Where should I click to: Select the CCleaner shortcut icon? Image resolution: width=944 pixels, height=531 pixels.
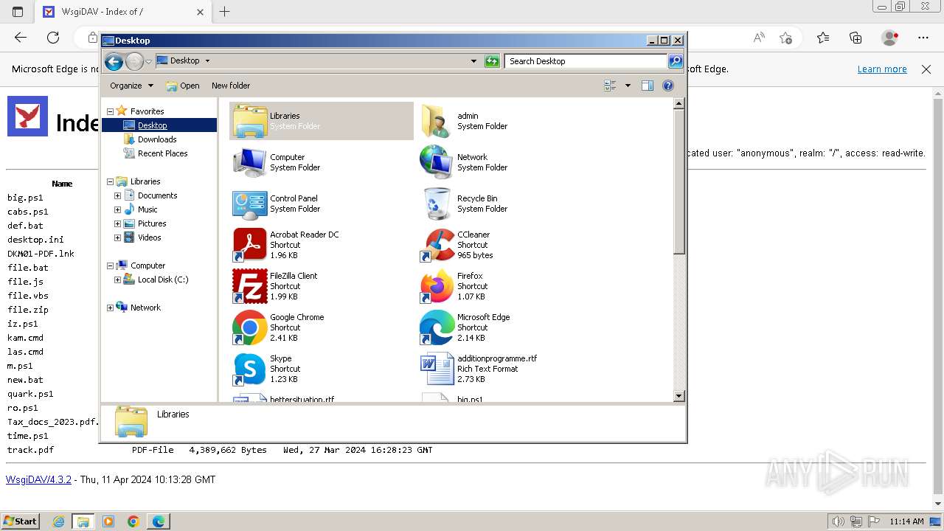(x=437, y=245)
